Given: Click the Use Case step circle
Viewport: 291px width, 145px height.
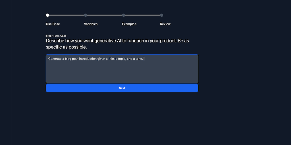Looking at the screenshot, I should (47, 15).
